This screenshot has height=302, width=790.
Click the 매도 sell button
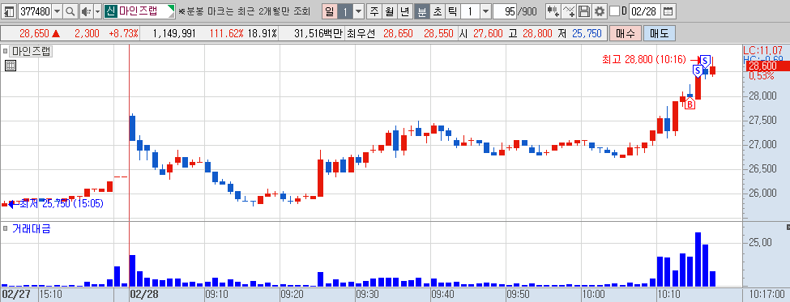coord(659,34)
